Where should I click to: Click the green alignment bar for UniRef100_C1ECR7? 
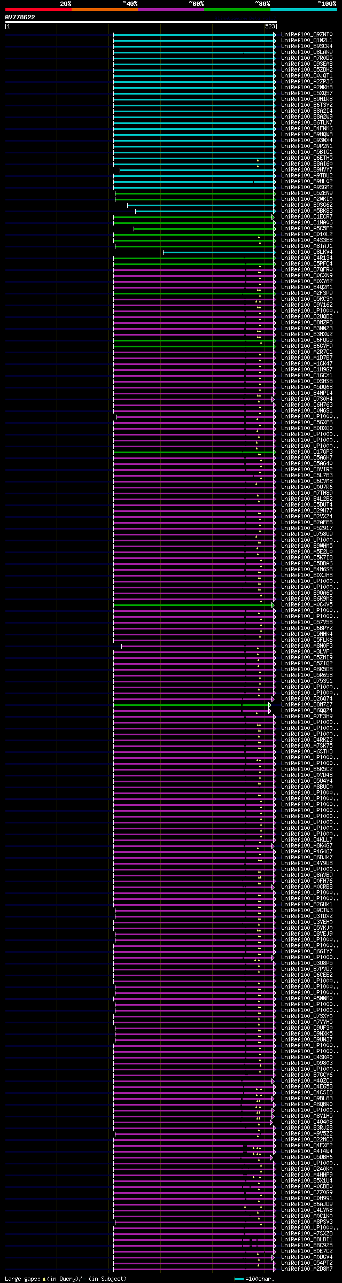[193, 217]
